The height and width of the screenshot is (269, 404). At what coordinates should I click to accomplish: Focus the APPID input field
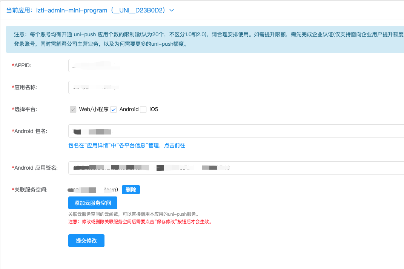click(236, 66)
